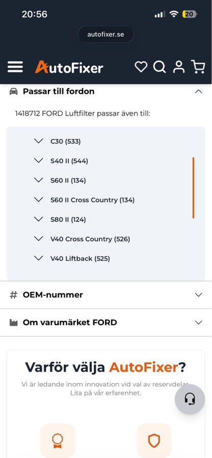
Task: Expand V40 Liftback (525) entry
Action: (72, 259)
